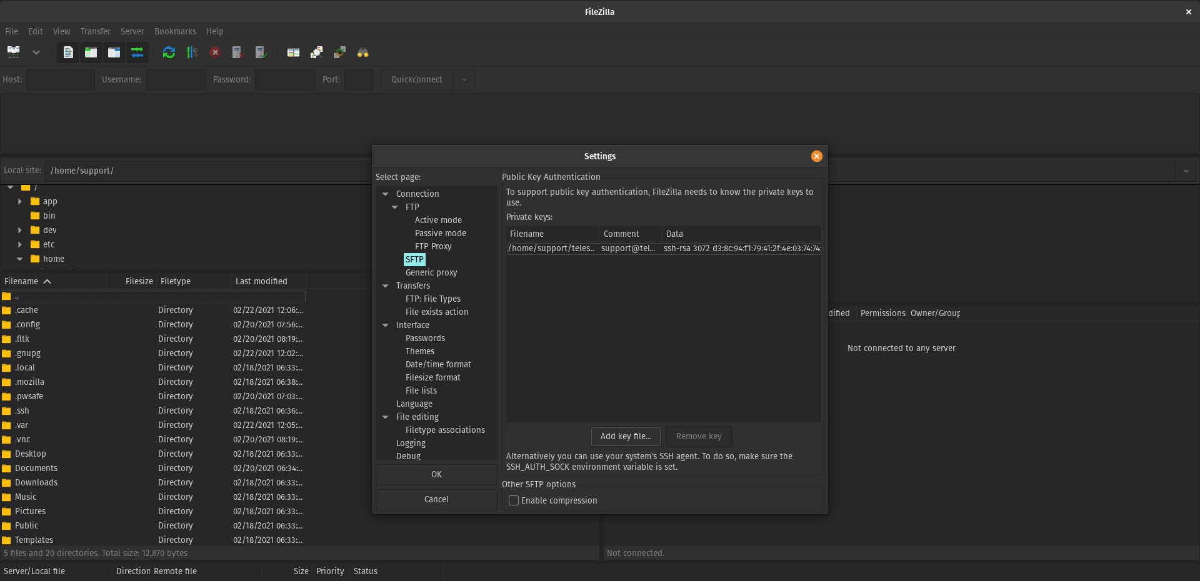This screenshot has width=1200, height=581.
Task: Collapse the FTP settings node
Action: 395,207
